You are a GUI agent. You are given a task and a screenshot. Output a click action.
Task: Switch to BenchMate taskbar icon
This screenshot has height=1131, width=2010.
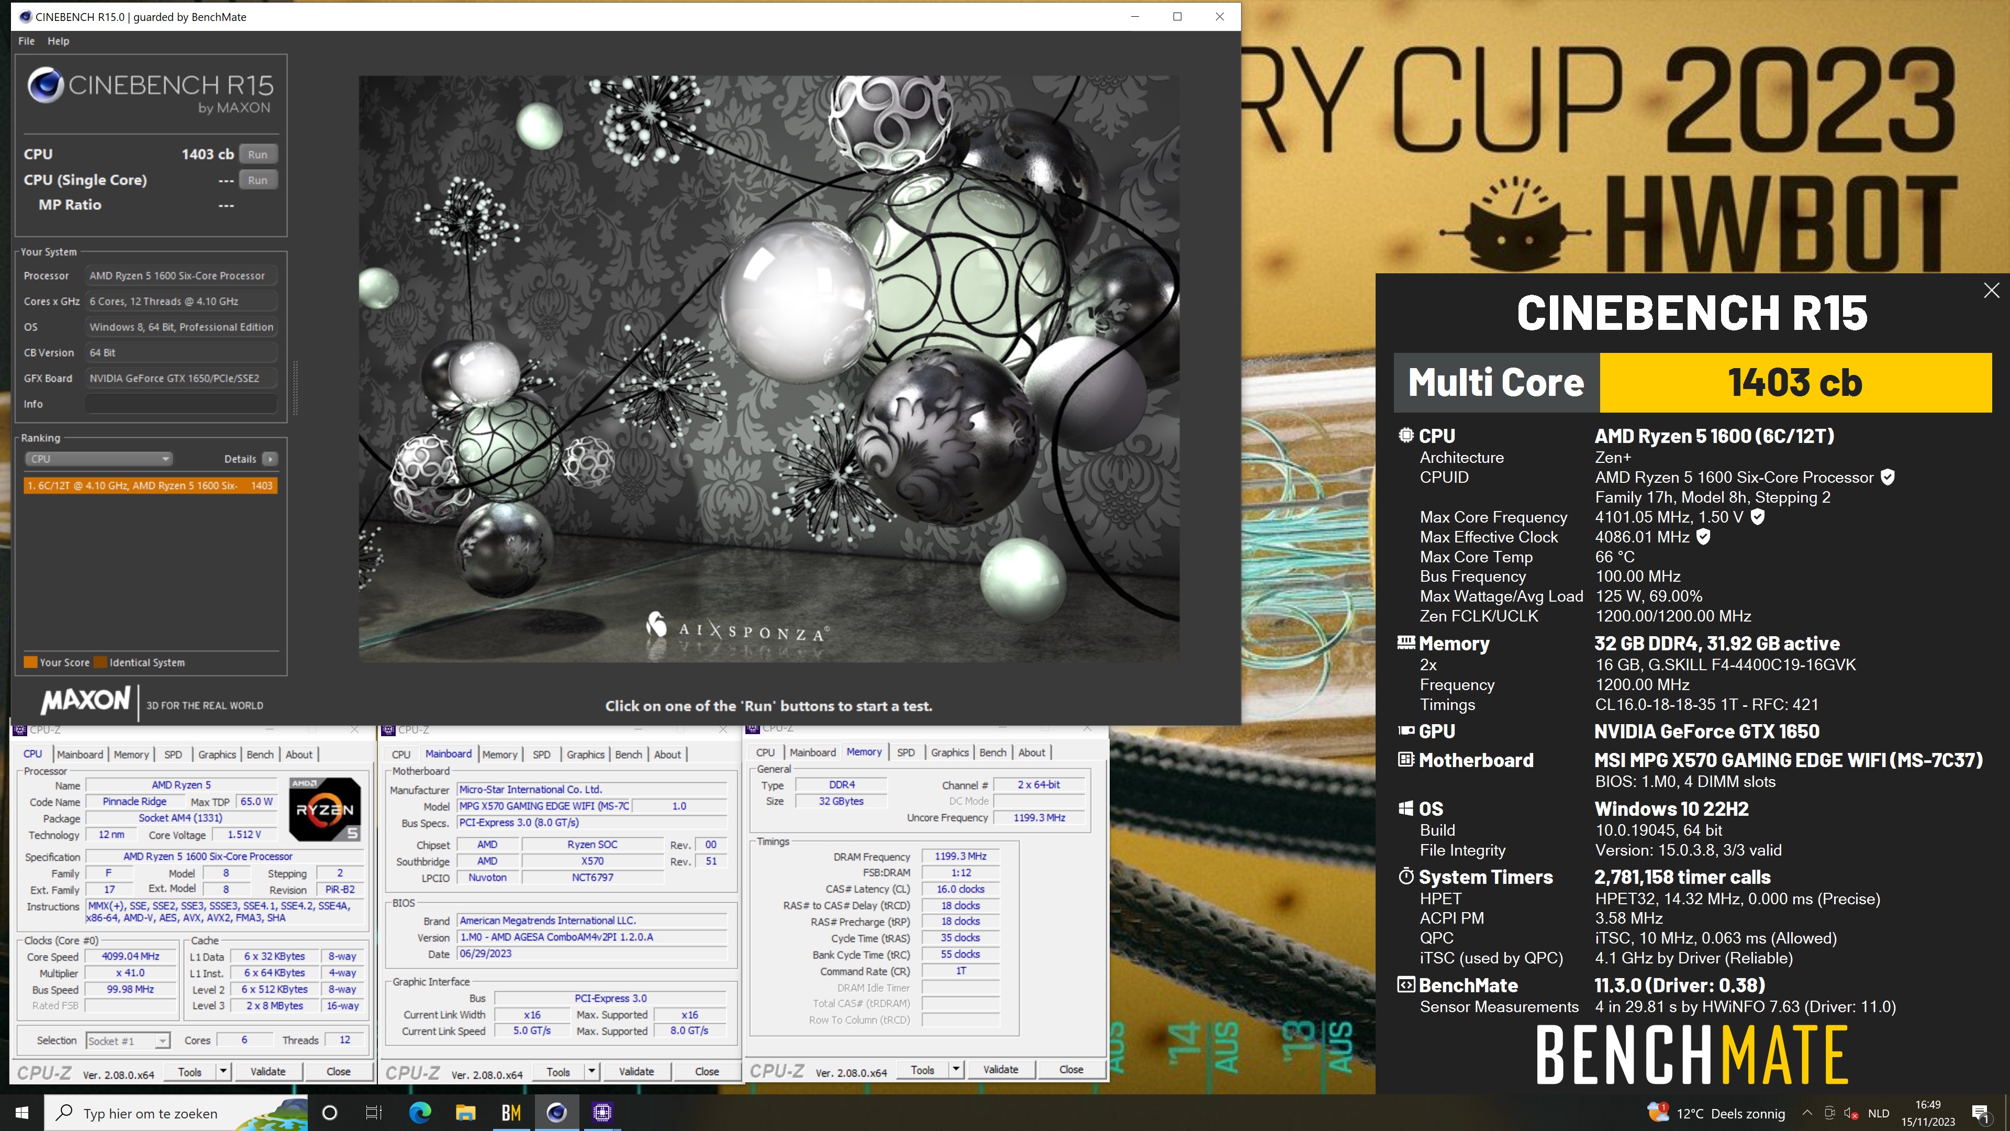click(x=511, y=1112)
